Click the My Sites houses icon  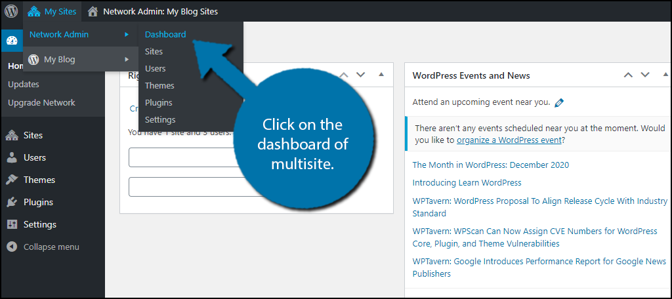click(x=34, y=11)
